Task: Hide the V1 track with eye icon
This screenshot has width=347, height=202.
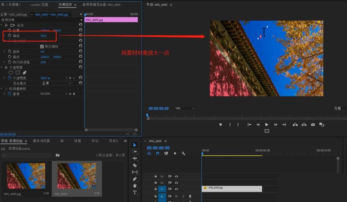Action: tap(176, 189)
